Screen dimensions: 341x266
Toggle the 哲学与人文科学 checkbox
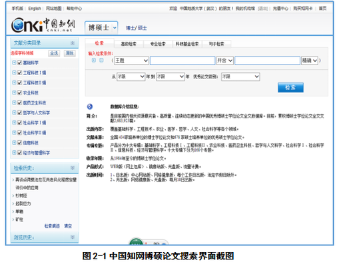[19, 112]
